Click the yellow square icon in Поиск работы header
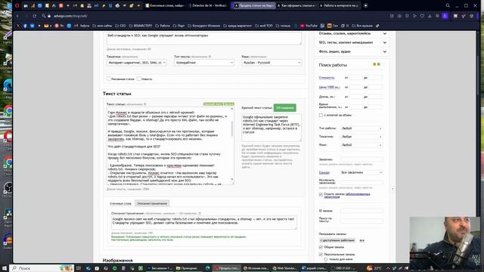 [x=374, y=64]
